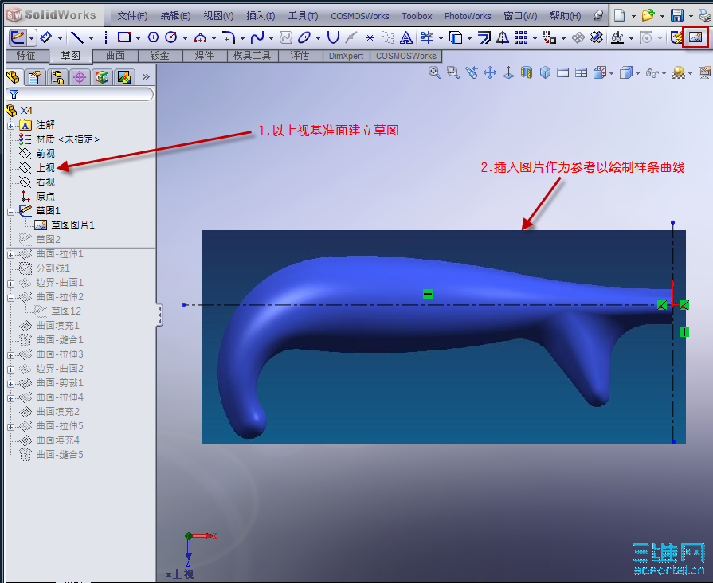Select the Ellipse tool

tap(304, 37)
